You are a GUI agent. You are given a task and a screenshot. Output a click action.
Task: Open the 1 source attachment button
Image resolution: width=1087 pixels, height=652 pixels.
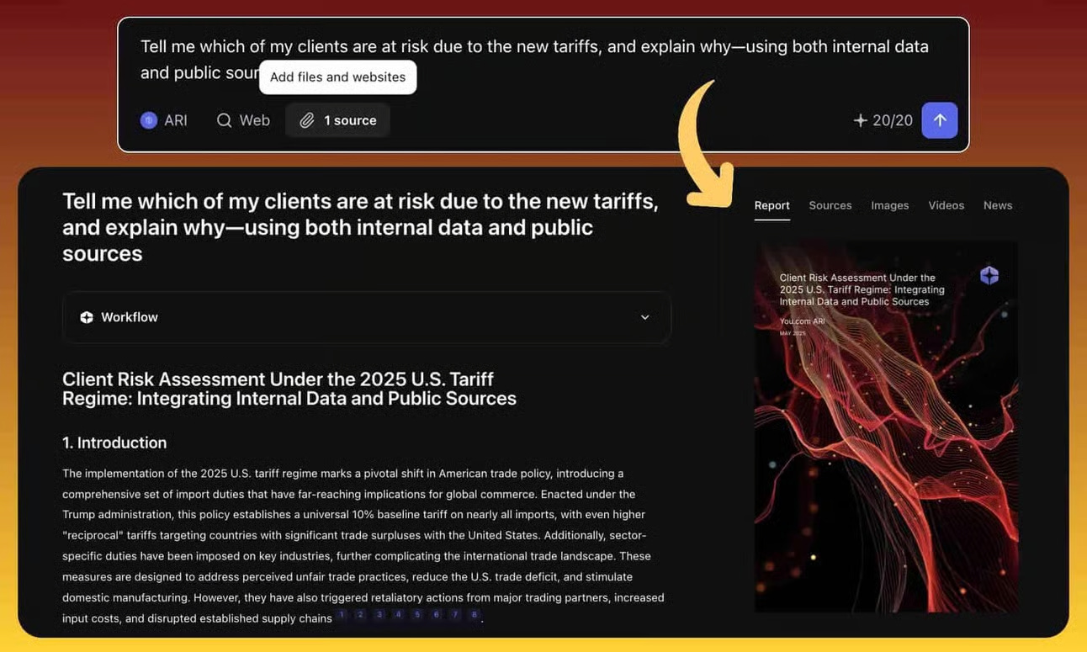[x=337, y=120]
